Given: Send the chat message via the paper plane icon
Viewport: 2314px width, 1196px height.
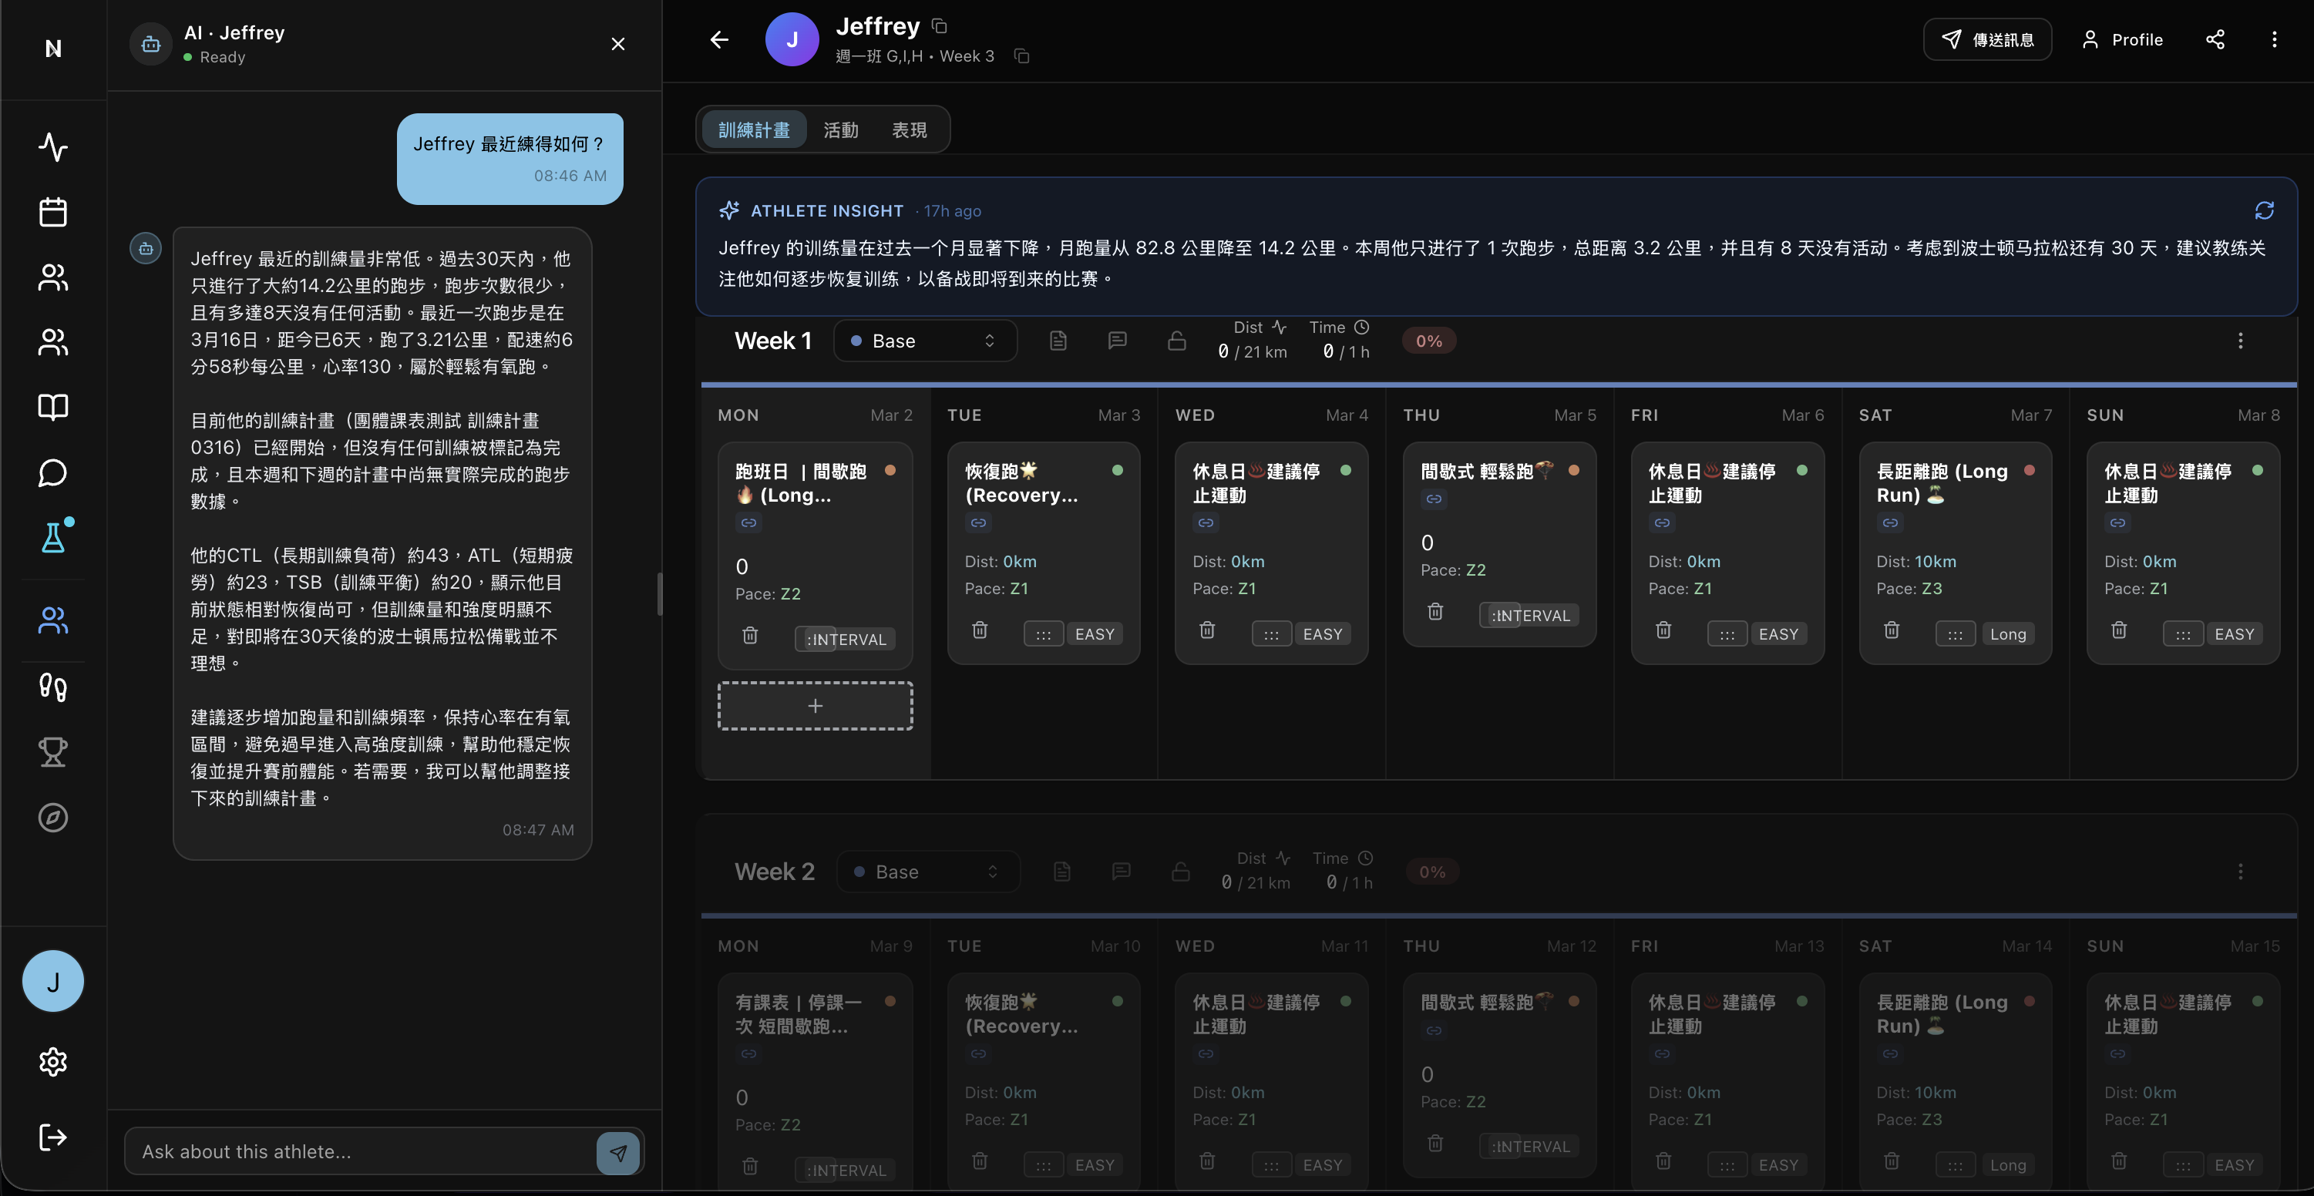Looking at the screenshot, I should tap(618, 1152).
